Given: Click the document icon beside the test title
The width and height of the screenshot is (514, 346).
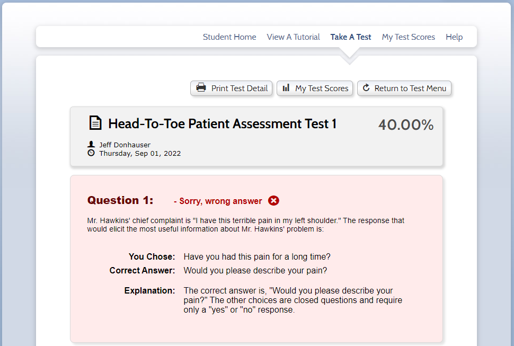Looking at the screenshot, I should [95, 123].
